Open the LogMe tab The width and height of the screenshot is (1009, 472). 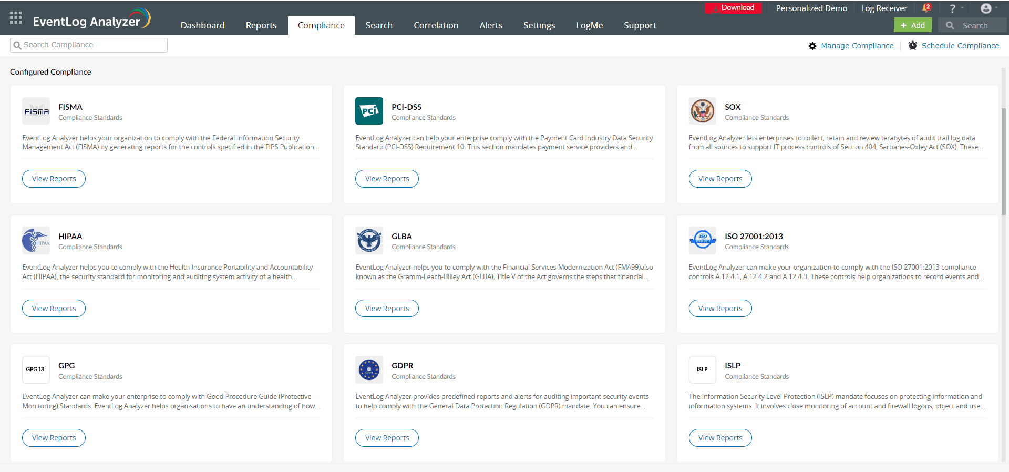[x=590, y=25]
